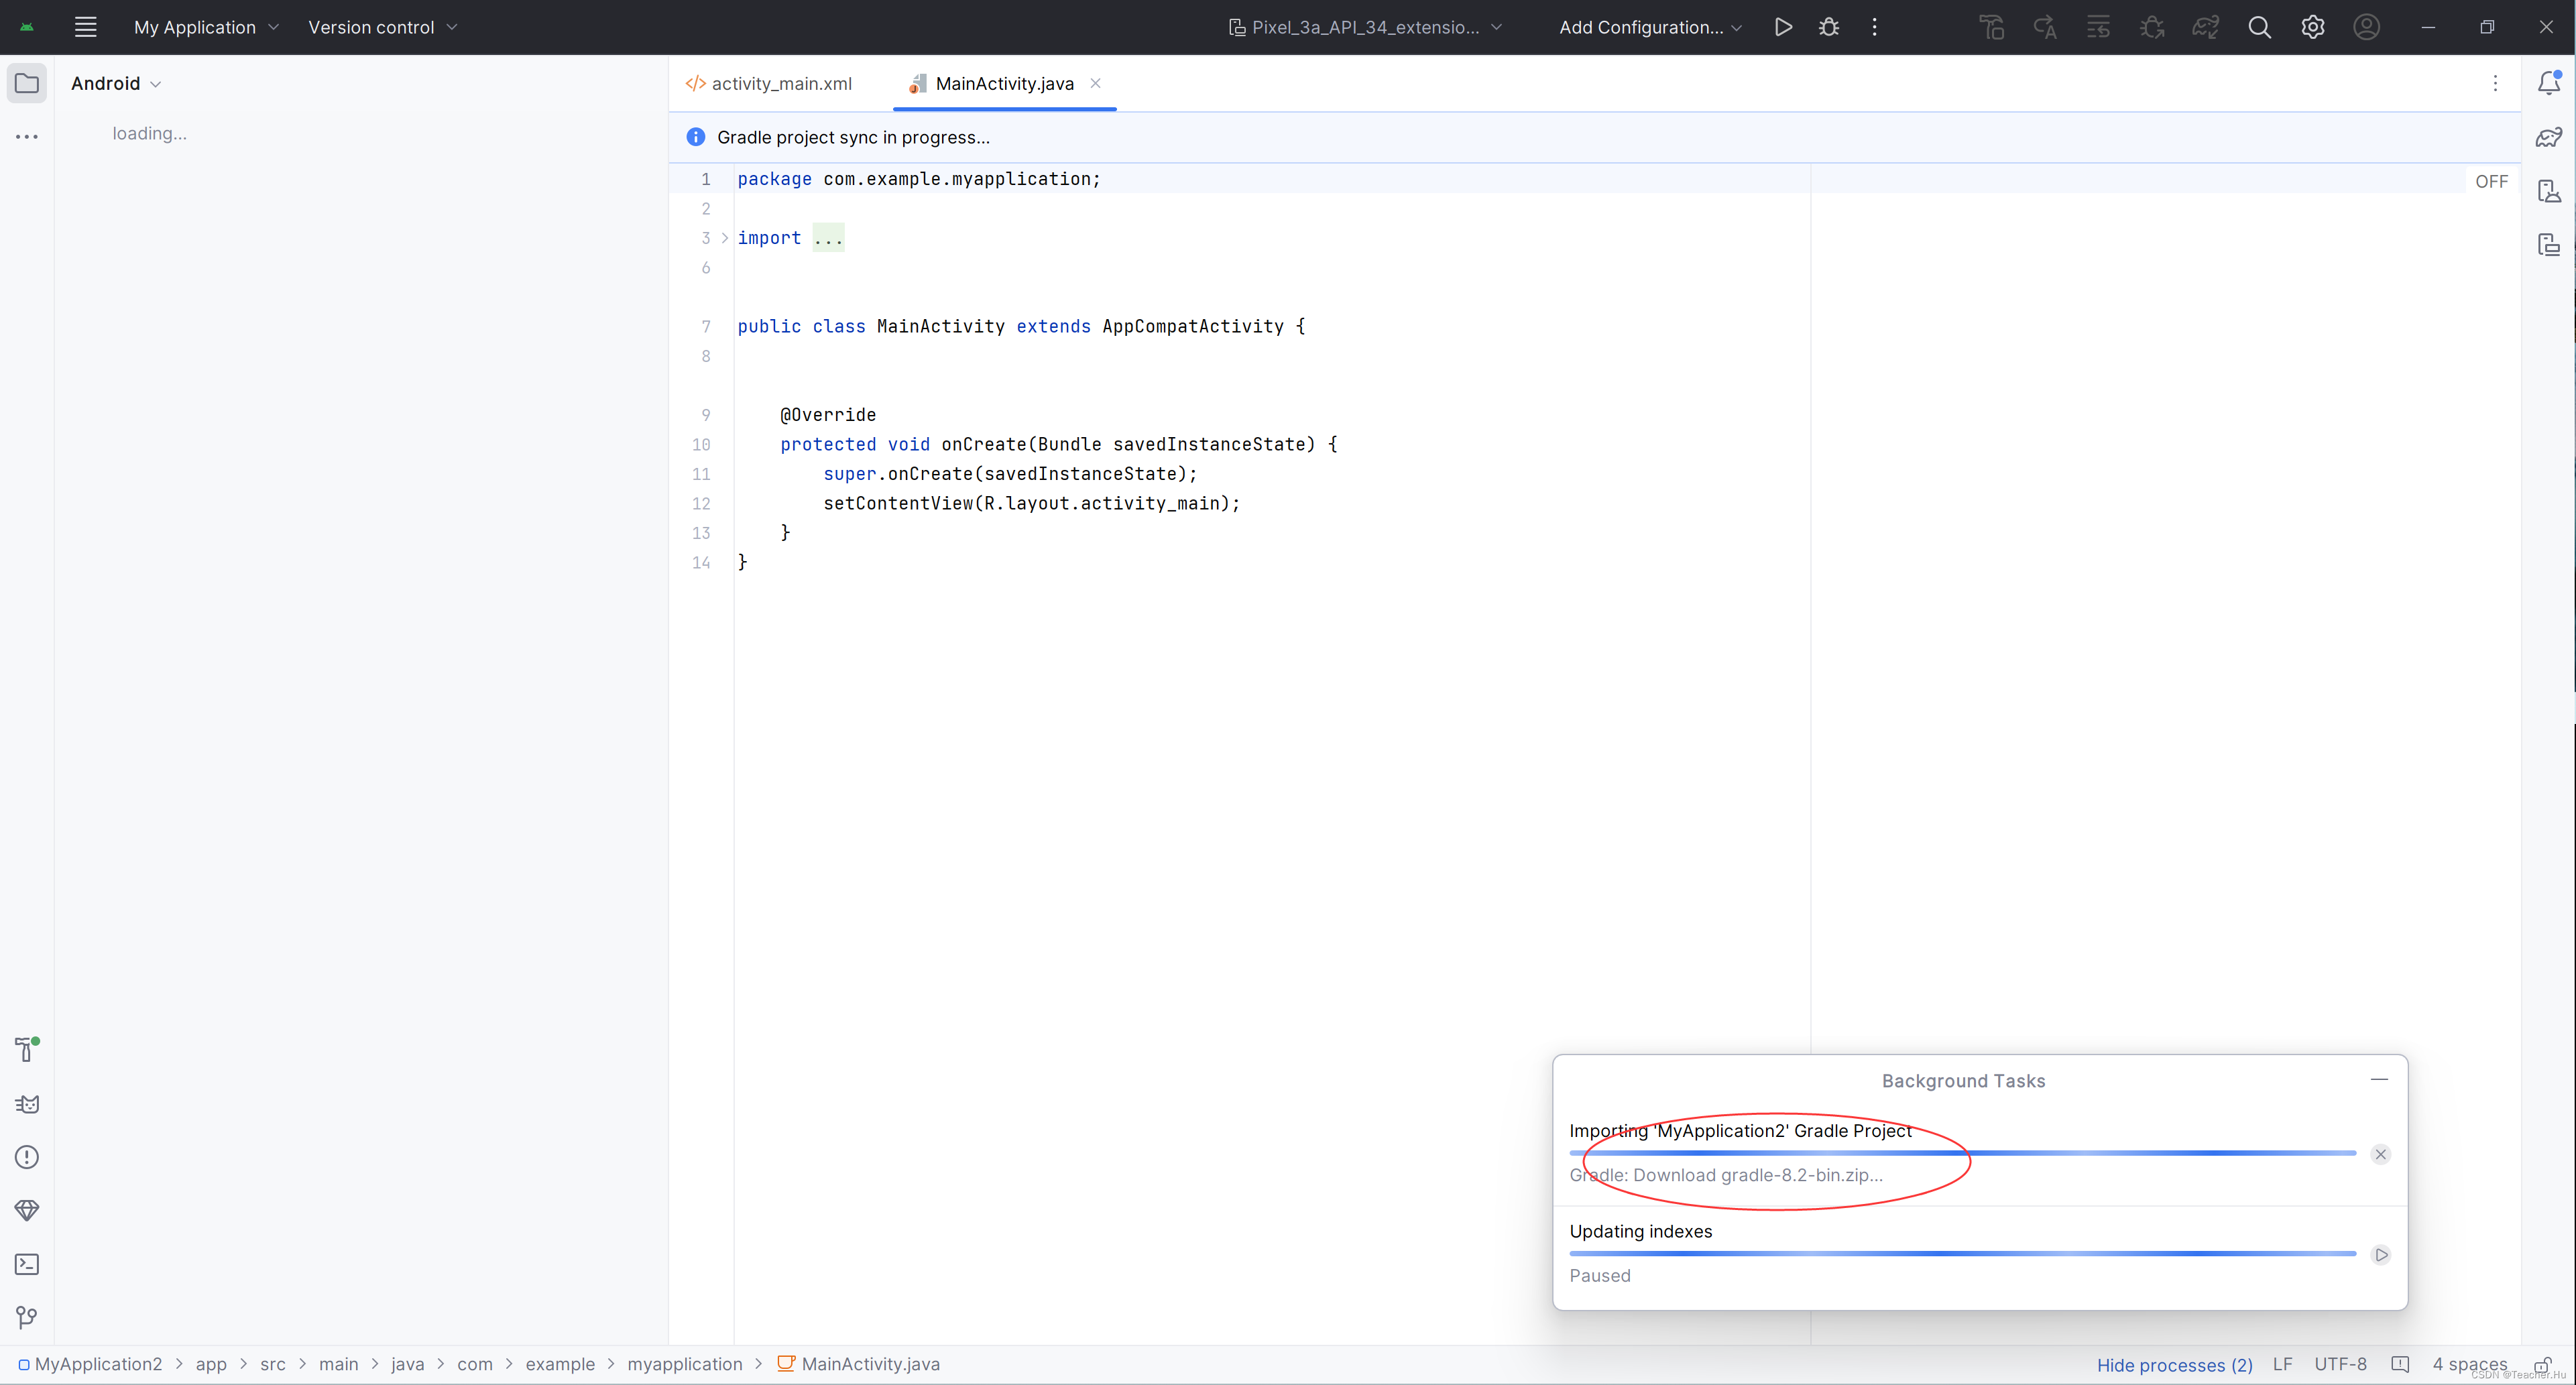
Task: Start debugging with the bug icon
Action: tap(1829, 27)
